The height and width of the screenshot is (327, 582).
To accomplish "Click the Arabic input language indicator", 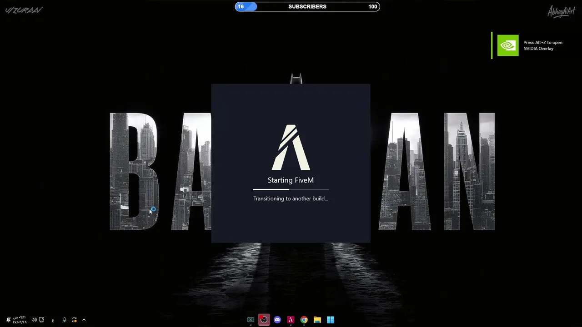I will tap(53, 320).
